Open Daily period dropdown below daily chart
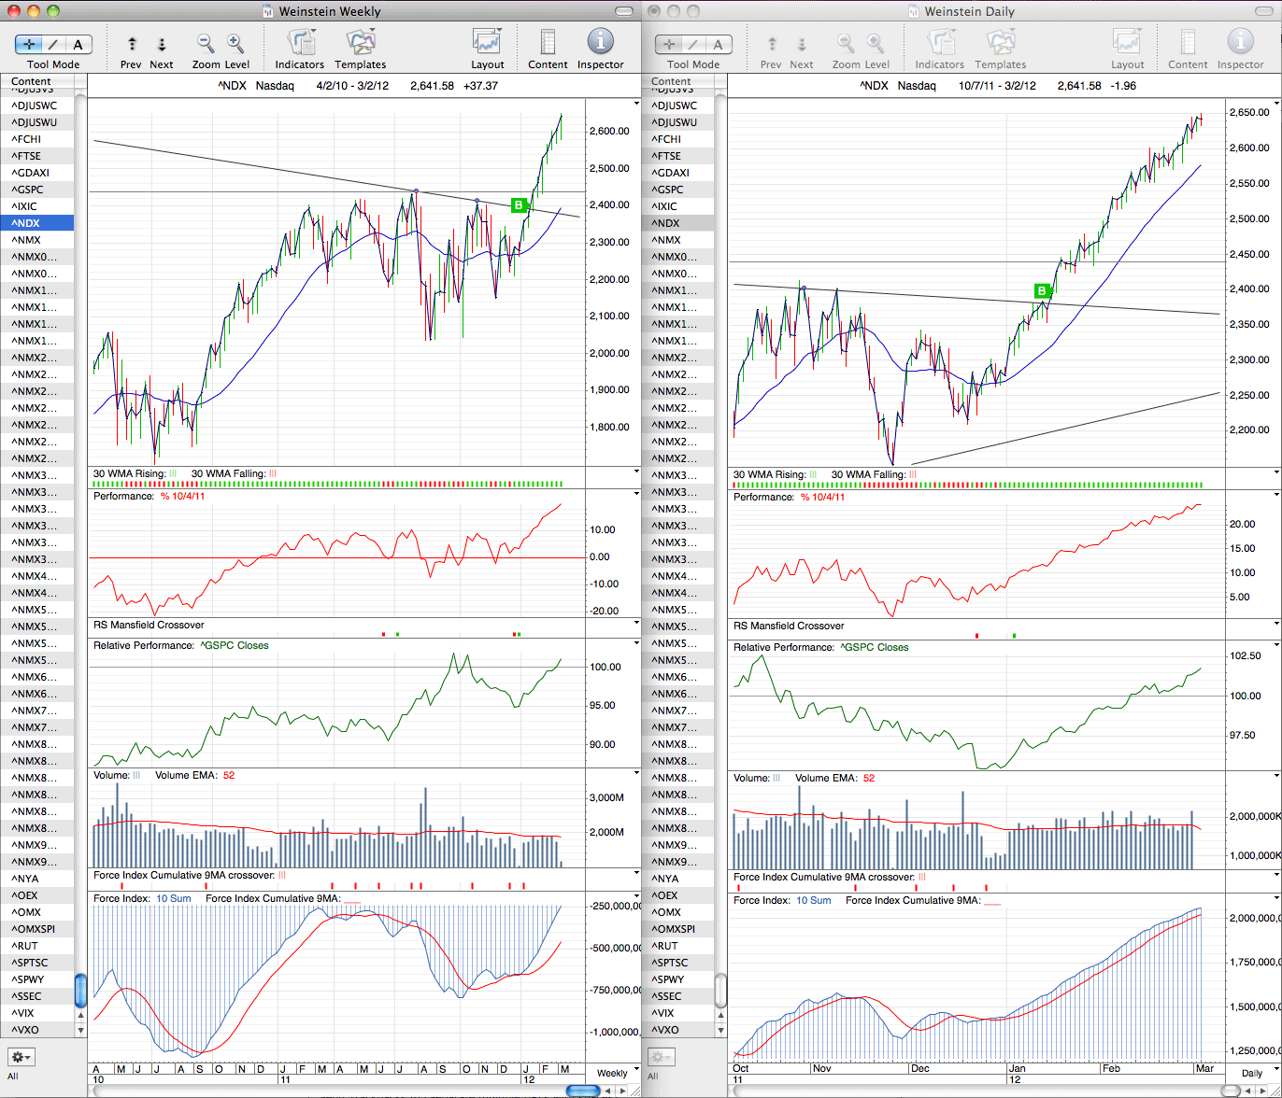 coord(1252,1073)
